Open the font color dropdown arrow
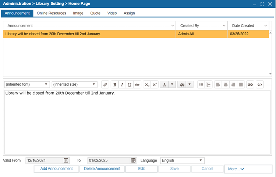276x177 pixels. pyautogui.click(x=172, y=85)
